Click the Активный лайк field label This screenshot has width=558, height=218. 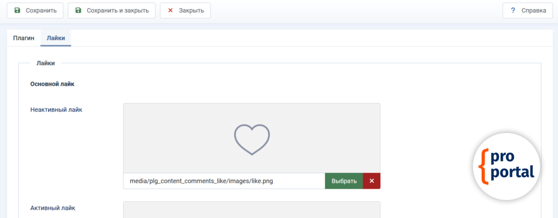[53, 208]
